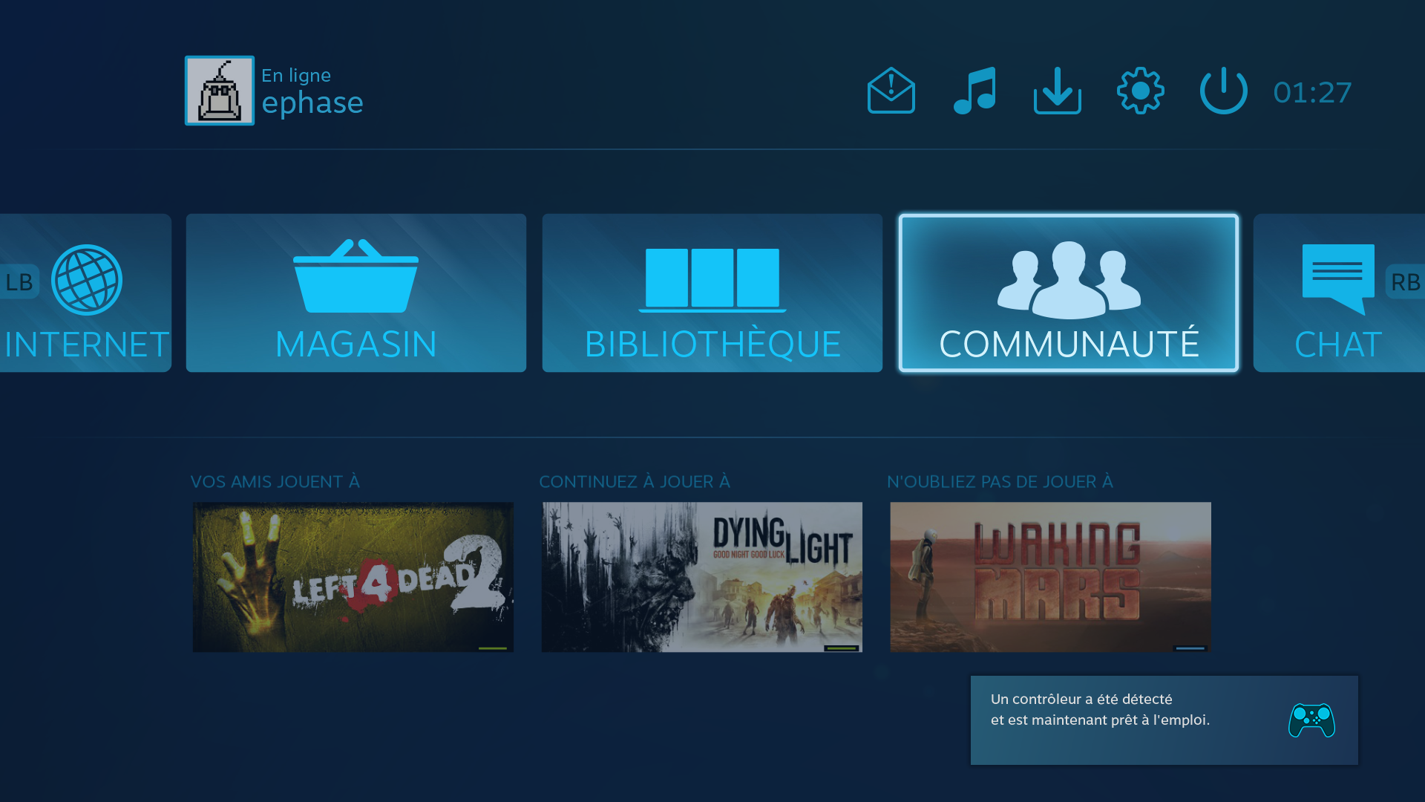Click the ephase profile avatar
Viewport: 1425px width, 802px height.
(x=220, y=91)
